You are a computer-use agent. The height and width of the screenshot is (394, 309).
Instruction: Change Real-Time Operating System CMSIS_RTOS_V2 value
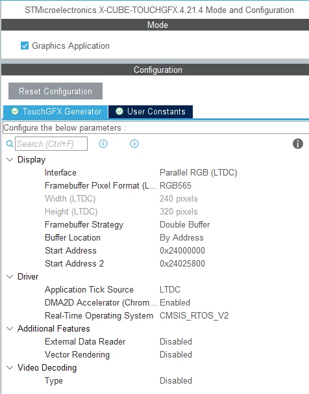pos(194,315)
